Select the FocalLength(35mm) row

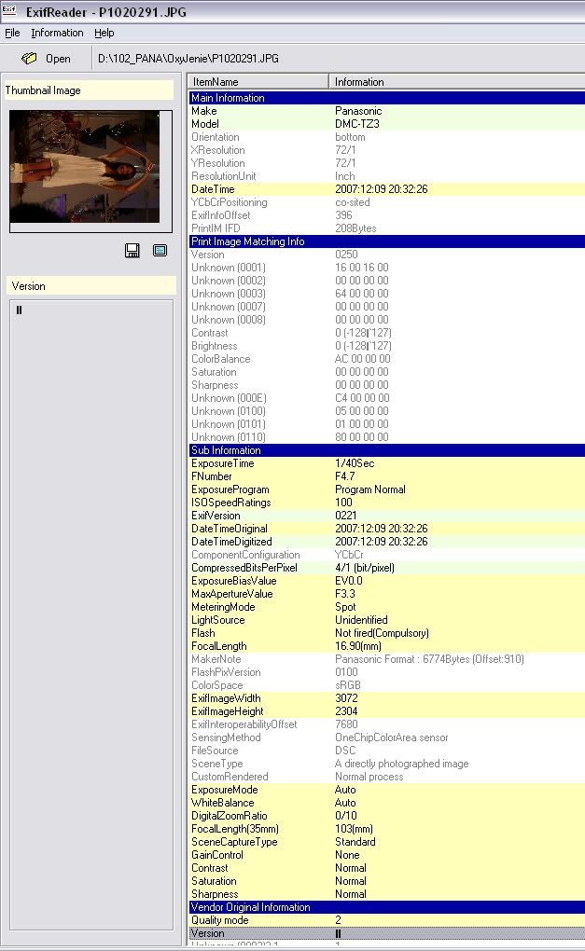click(386, 829)
